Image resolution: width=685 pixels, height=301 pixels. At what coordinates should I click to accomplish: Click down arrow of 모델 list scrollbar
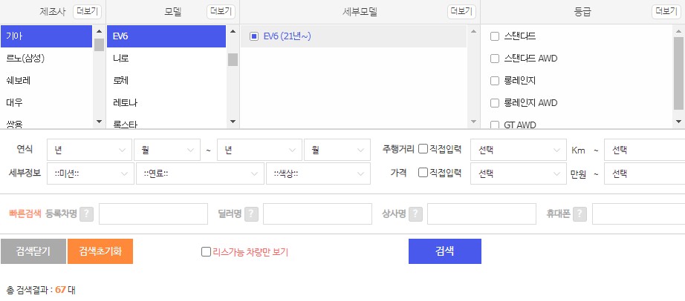point(233,122)
